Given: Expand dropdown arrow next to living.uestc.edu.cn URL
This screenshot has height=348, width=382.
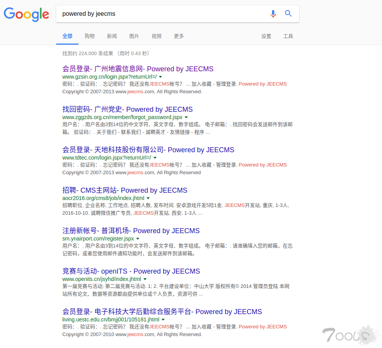Looking at the screenshot, I should [163, 320].
